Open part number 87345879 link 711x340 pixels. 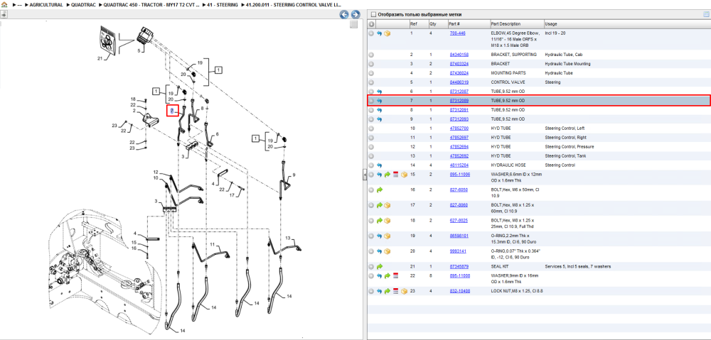click(459, 267)
